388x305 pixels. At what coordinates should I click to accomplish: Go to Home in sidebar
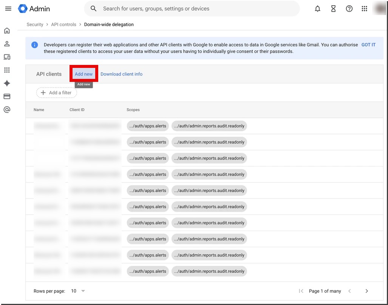[7, 31]
